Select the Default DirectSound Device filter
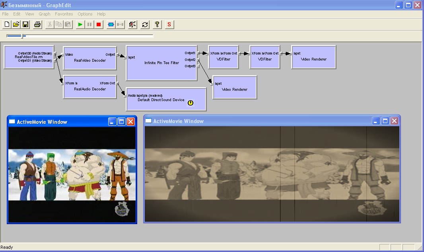This screenshot has height=252, width=424. click(x=166, y=100)
